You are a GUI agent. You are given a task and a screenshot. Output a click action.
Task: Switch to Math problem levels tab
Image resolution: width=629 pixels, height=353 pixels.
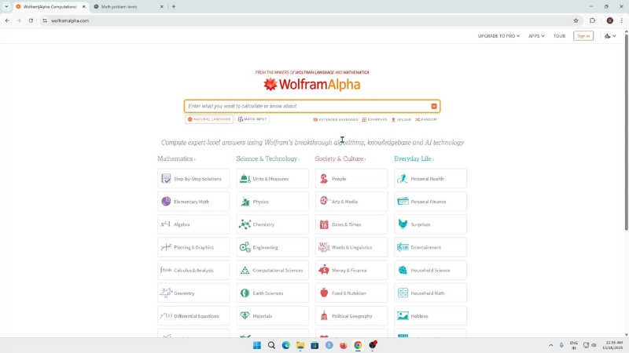coord(128,7)
